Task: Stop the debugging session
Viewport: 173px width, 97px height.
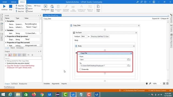Action: point(11,8)
